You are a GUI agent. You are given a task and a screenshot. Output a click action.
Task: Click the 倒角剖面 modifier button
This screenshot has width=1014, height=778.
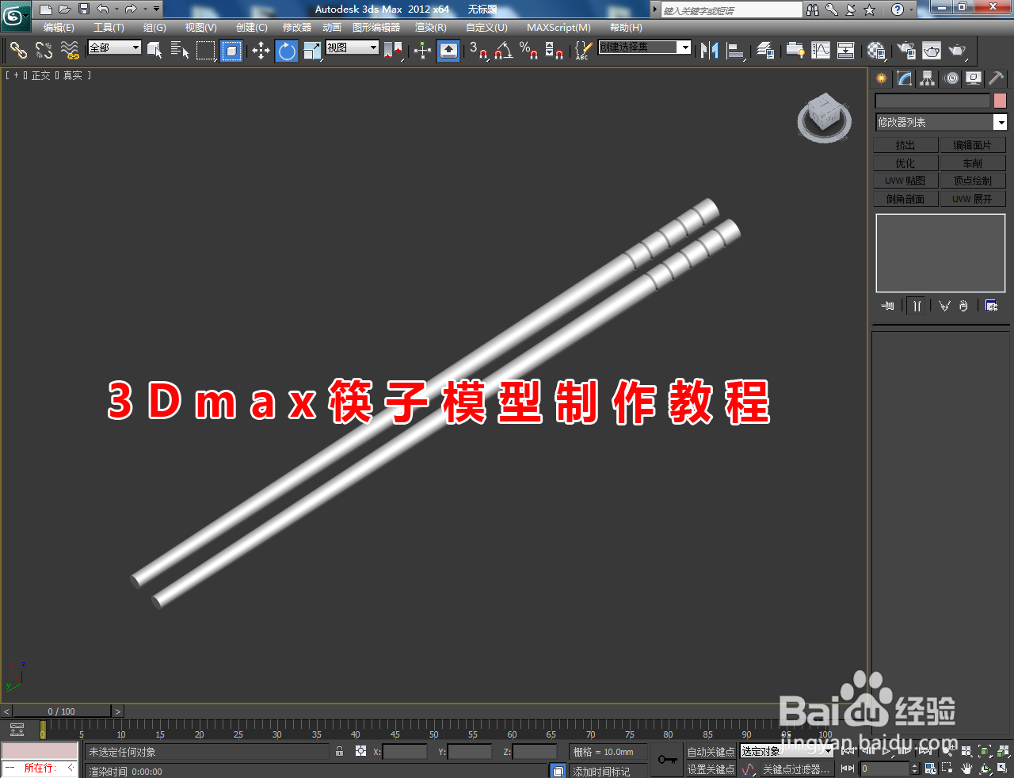click(x=905, y=199)
